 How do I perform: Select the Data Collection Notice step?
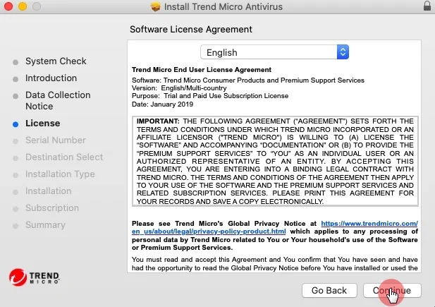[58, 100]
